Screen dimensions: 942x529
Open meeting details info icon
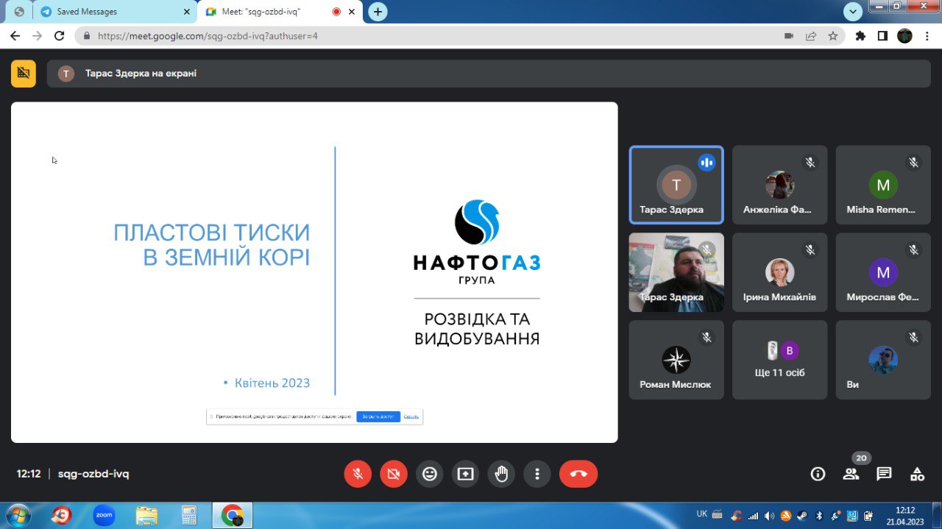click(x=818, y=474)
